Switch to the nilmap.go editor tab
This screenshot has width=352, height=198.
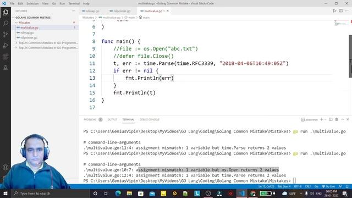coord(92,11)
